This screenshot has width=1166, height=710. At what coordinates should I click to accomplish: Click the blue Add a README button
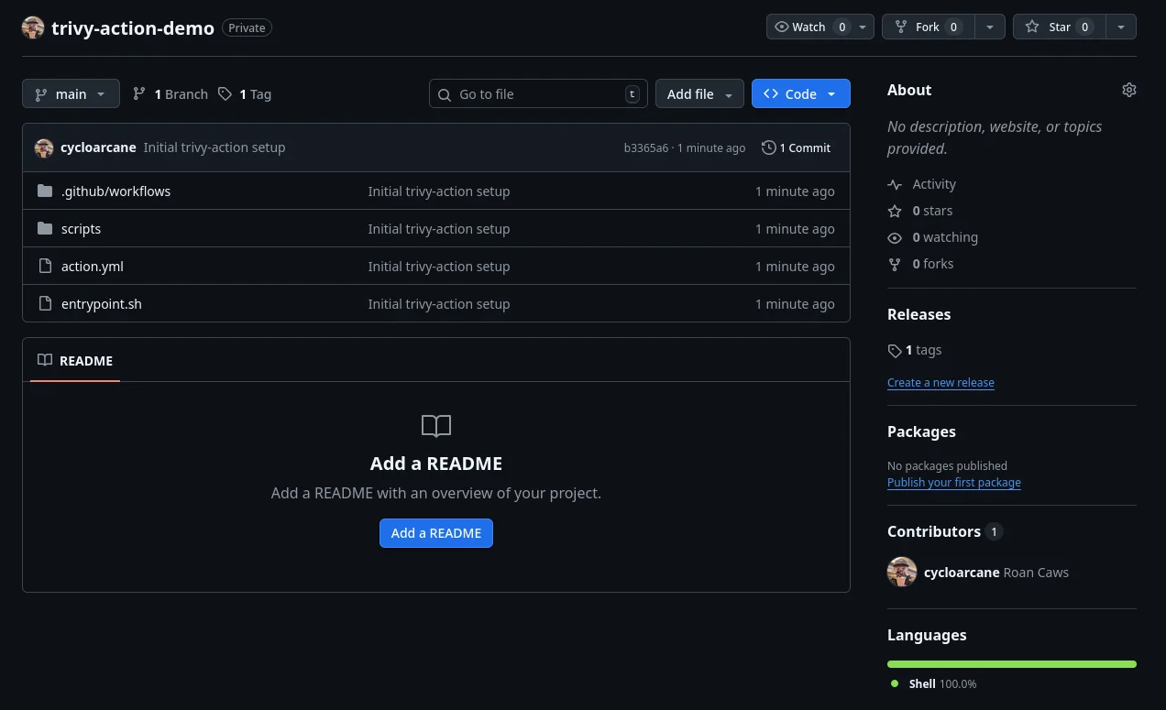436,533
